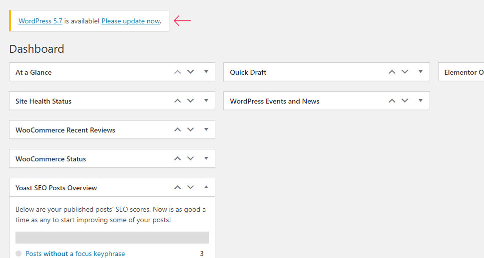Screen dimensions: 484x258
Task: Click the Elementor Overview widget heading
Action: 464,72
